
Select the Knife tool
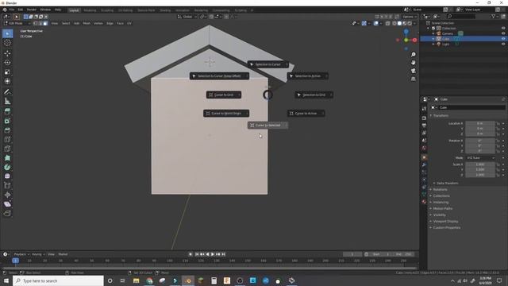pyautogui.click(x=7, y=149)
